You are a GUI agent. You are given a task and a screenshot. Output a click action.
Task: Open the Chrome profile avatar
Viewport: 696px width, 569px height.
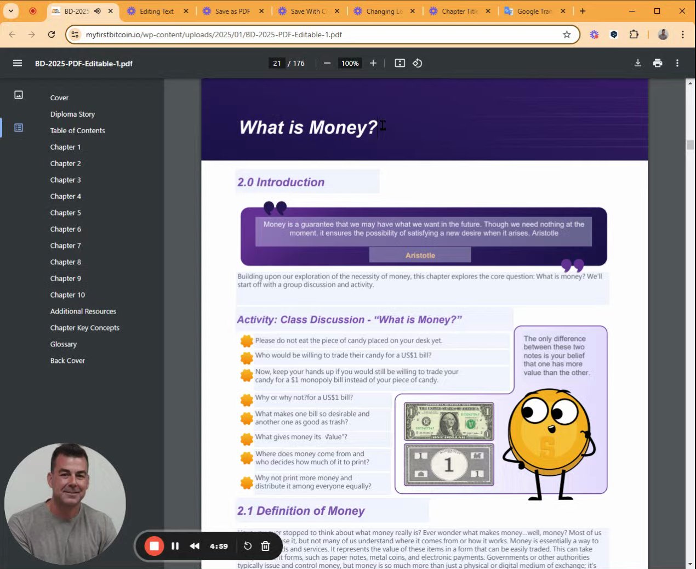point(663,35)
